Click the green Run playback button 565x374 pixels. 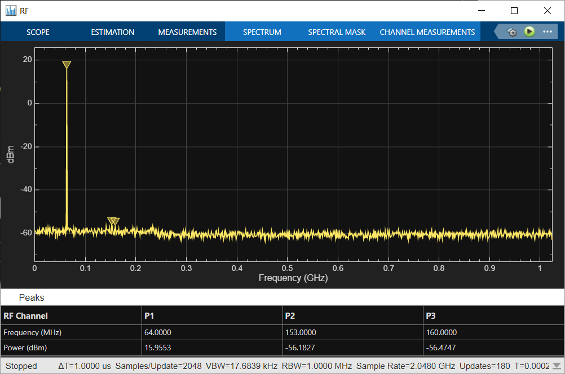[529, 32]
